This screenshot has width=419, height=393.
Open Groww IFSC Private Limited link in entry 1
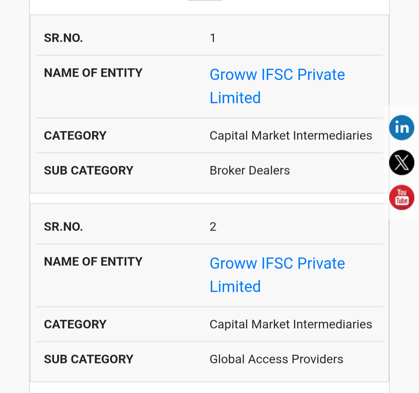[277, 86]
